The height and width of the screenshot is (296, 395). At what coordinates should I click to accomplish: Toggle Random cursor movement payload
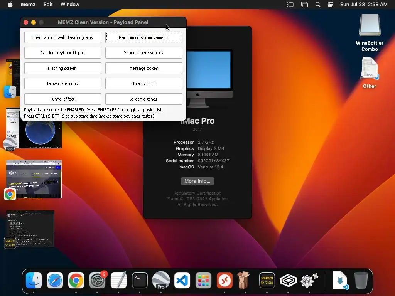click(x=143, y=37)
